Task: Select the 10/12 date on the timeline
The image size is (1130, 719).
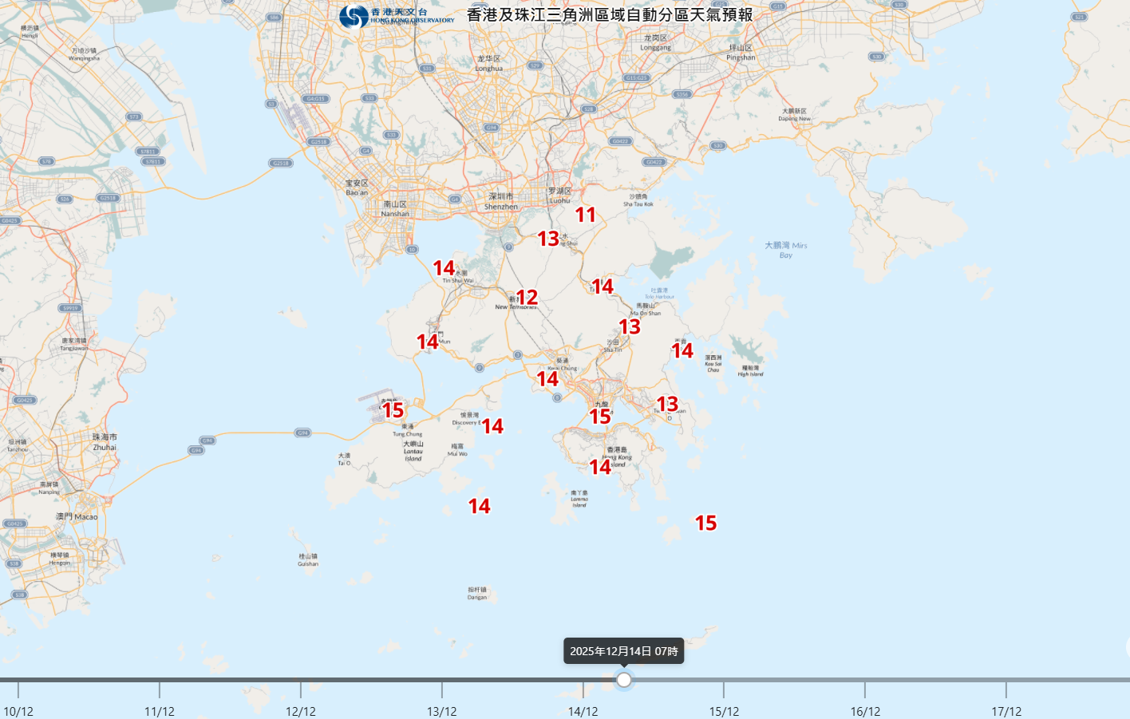Action: coord(18,711)
